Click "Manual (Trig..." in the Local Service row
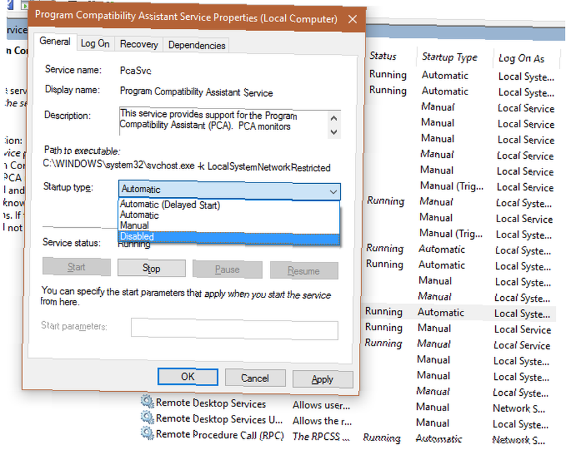Viewport: 566px width, 450px height. coord(452,186)
